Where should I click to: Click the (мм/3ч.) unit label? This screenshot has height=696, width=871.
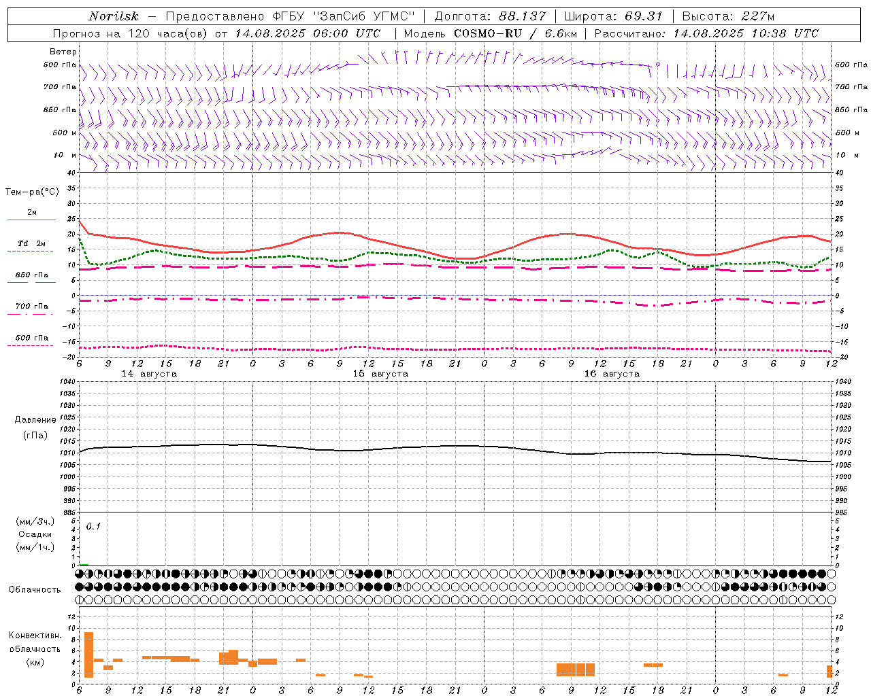[x=35, y=521]
